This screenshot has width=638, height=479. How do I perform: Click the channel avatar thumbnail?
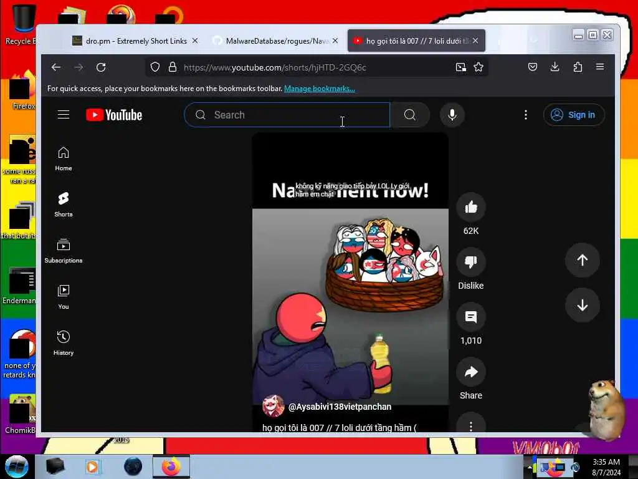click(274, 406)
